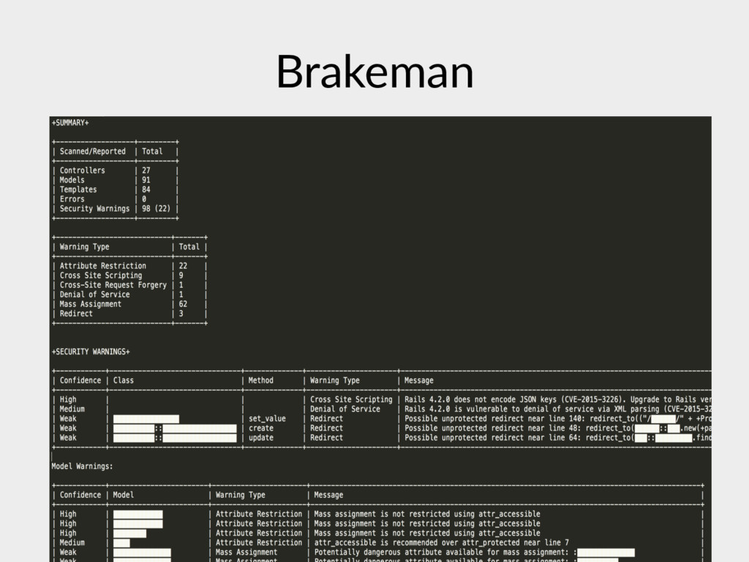The height and width of the screenshot is (562, 749).
Task: Select the Redirect row in warning type table
Action: pyautogui.click(x=129, y=313)
